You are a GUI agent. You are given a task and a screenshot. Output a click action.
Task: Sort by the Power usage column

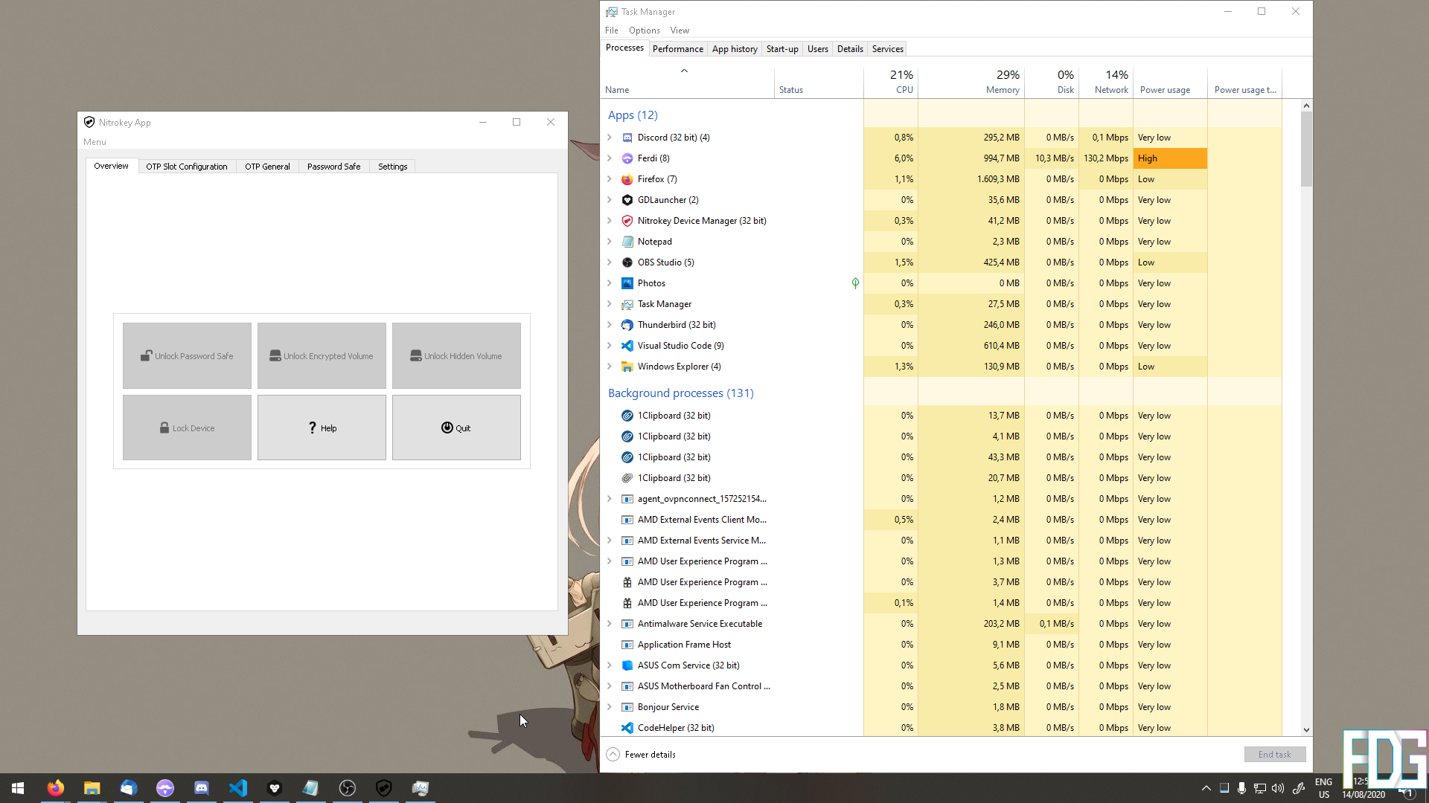(x=1170, y=82)
